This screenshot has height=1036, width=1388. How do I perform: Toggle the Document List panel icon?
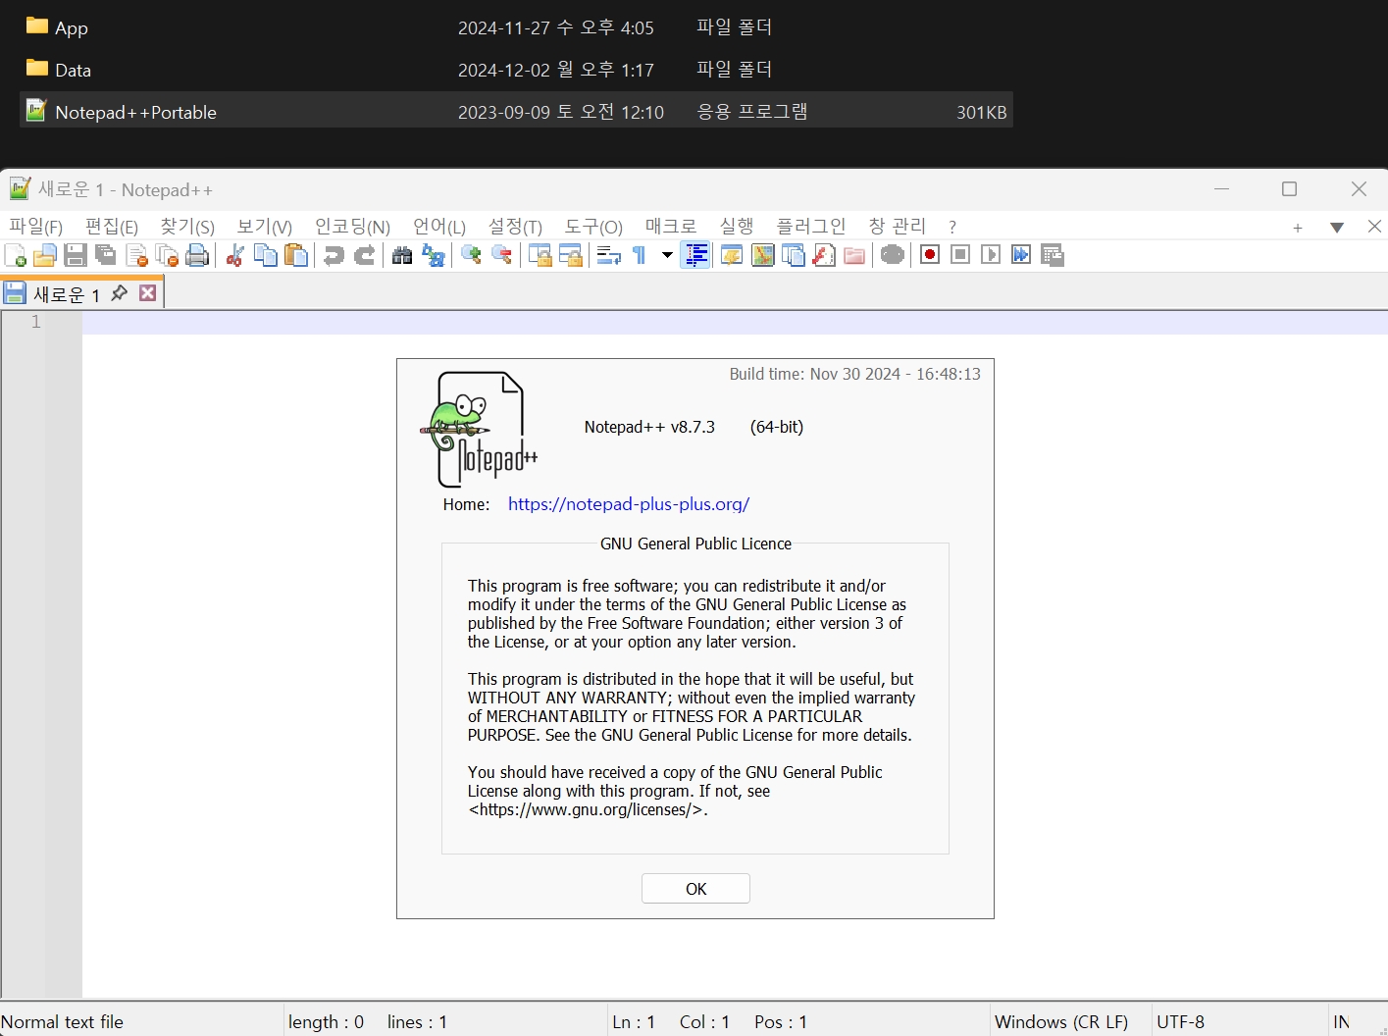[x=794, y=256]
